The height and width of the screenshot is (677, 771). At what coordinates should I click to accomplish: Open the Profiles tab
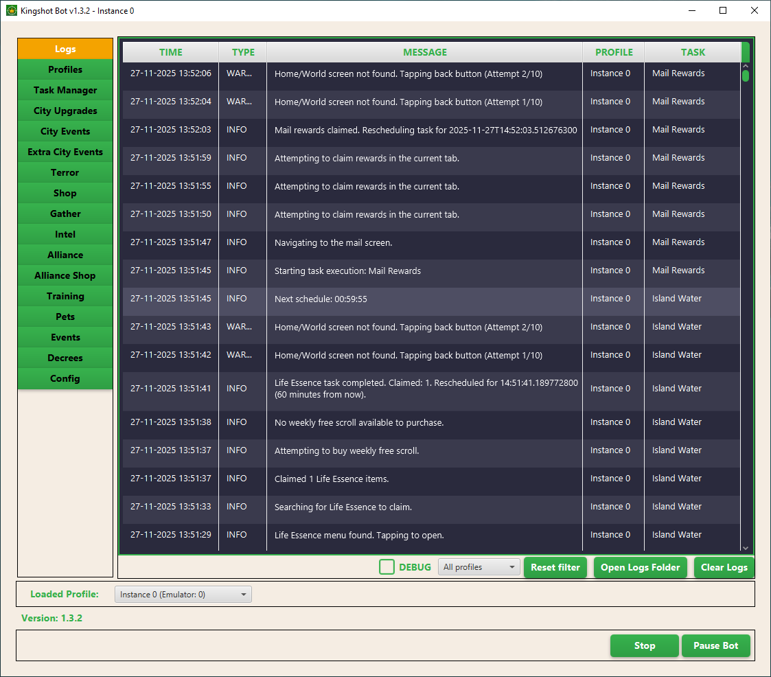coord(65,69)
